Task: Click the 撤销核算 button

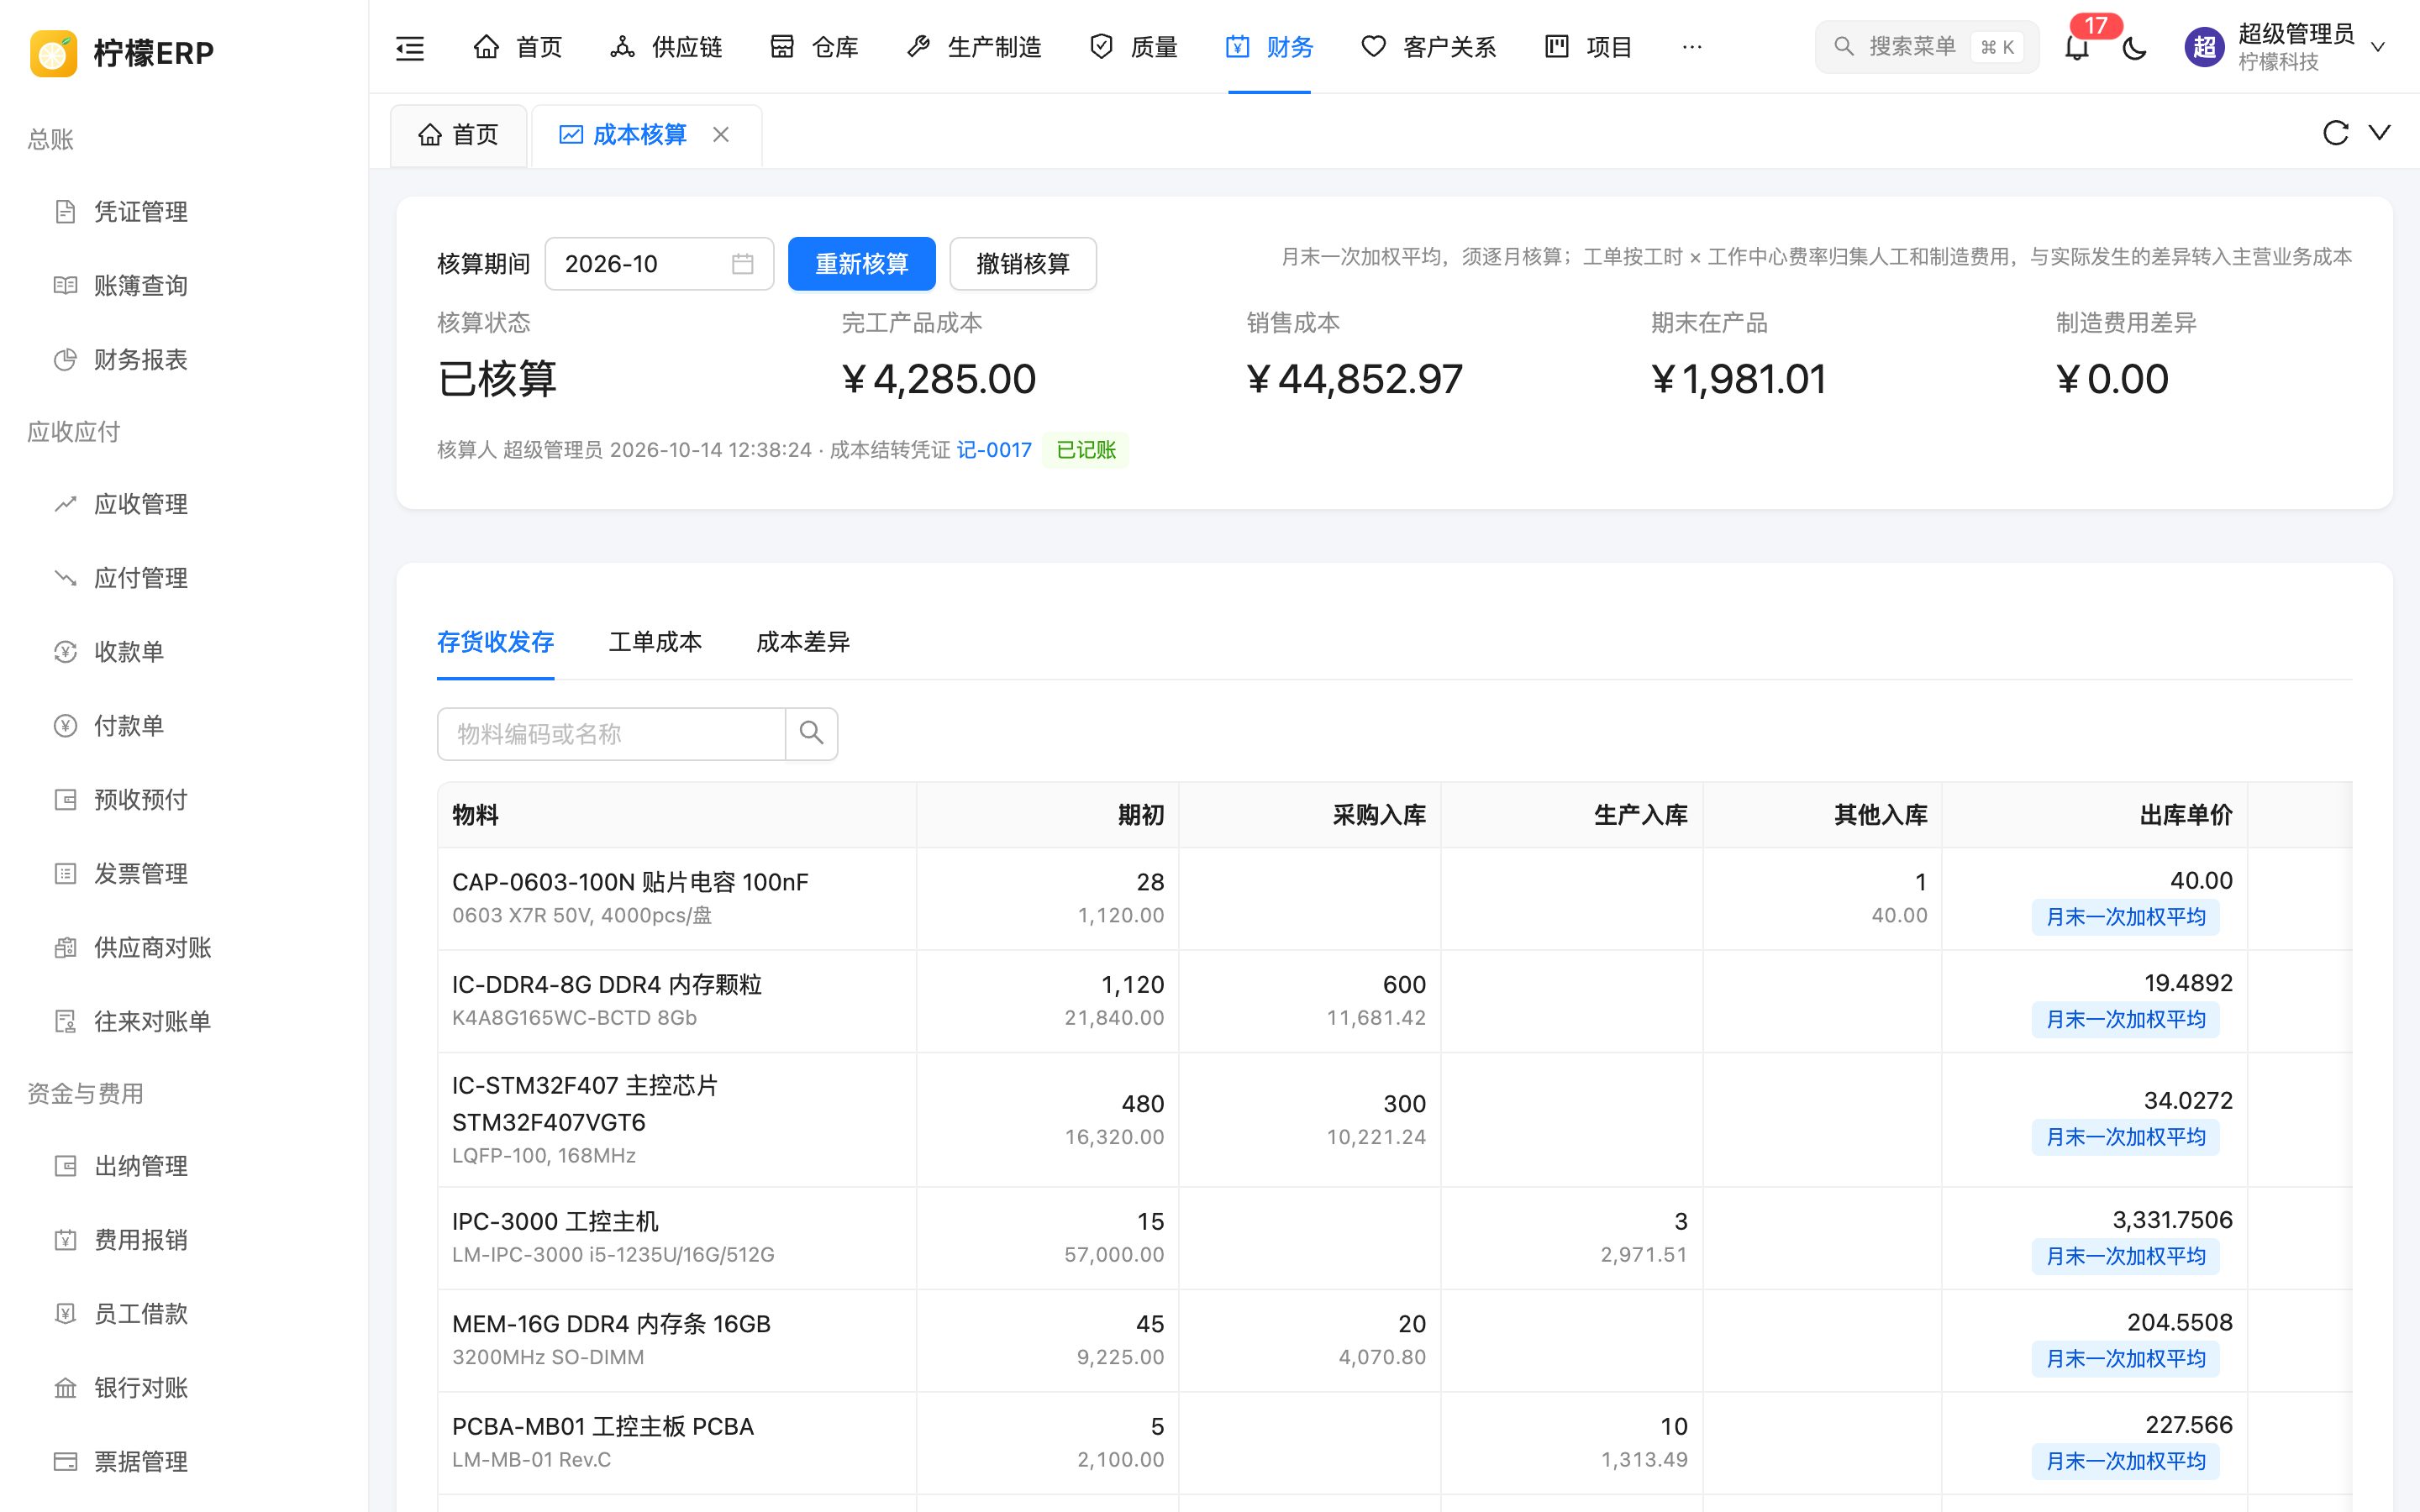Action: (x=1022, y=264)
